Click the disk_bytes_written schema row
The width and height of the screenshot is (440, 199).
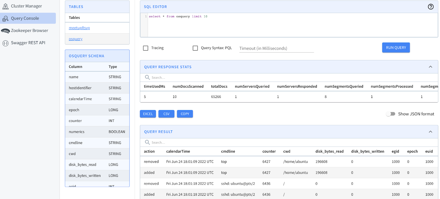click(x=97, y=176)
